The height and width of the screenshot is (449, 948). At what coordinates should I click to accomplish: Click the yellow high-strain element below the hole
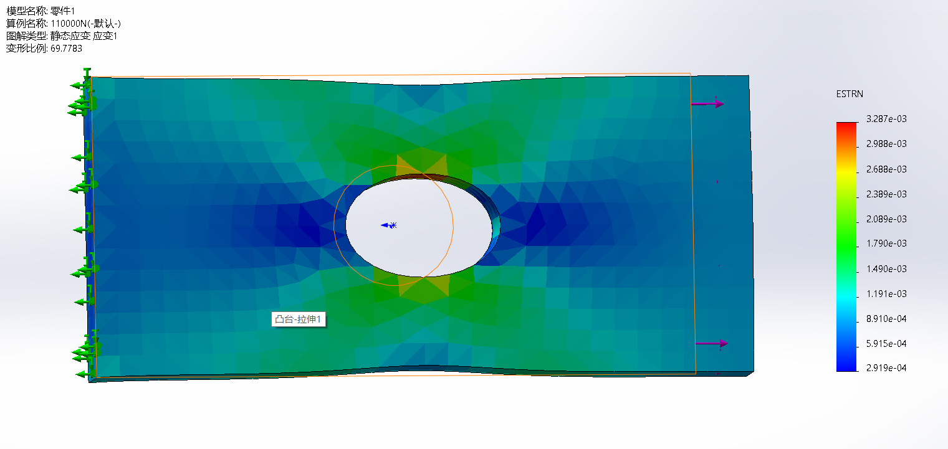pos(423,285)
